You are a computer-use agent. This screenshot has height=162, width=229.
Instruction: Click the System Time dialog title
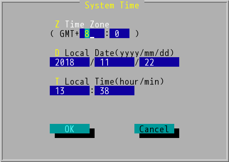click(x=112, y=5)
